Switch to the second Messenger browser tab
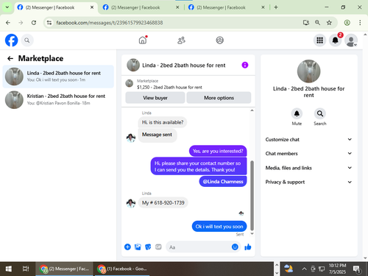Viewport: 368px width, 276px height. 141,7
